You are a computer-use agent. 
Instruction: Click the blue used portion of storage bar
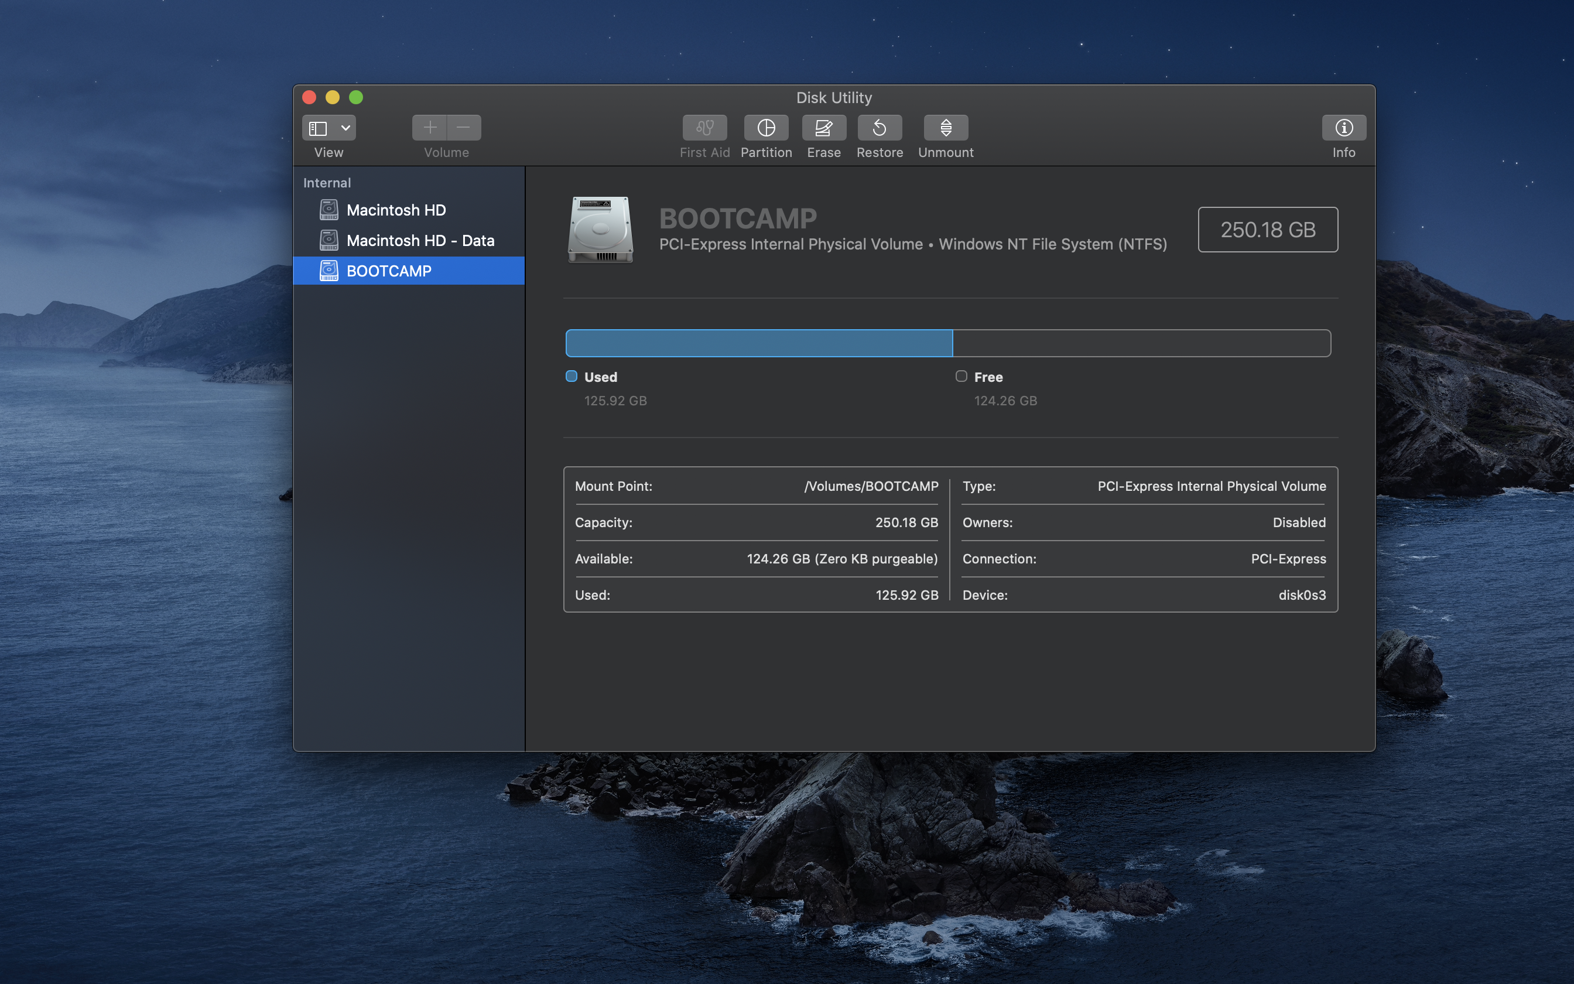point(758,343)
